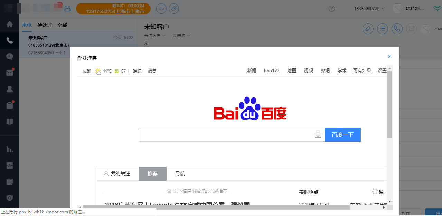Open the chat bubble sidebar icon
The image size is (442, 216).
click(x=10, y=56)
